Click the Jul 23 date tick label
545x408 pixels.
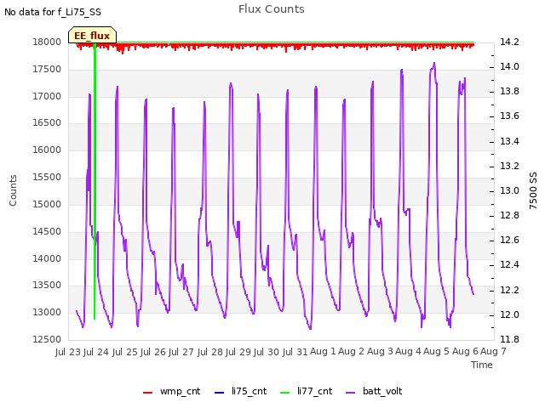point(68,352)
